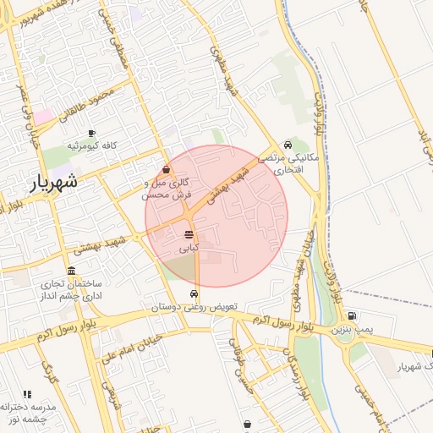The image size is (433, 433).
Task: Click the car icon for مکانیکی مرتضی افتخاری
Action: (288, 145)
